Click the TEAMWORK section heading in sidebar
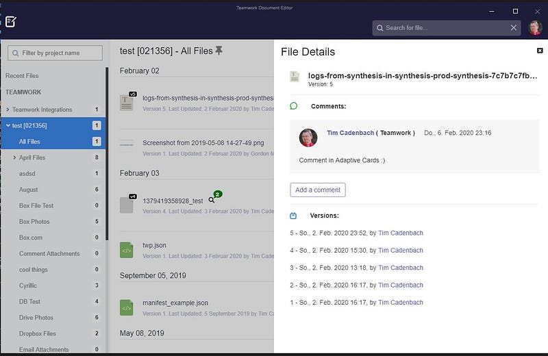 (23, 92)
